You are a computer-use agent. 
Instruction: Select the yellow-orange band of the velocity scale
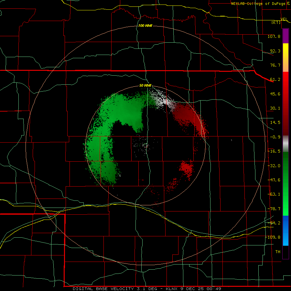pos(286,58)
